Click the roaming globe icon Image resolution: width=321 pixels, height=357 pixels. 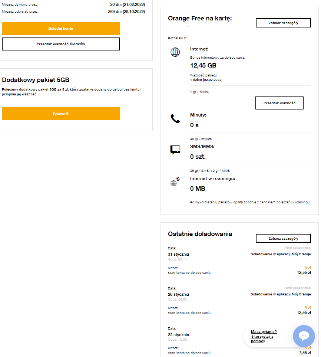[x=175, y=182]
